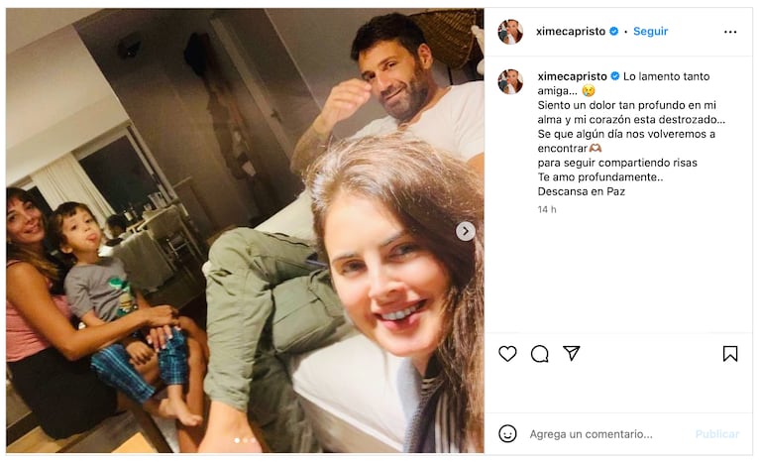Viewport: 760px width, 464px height.
Task: Like the post with the heart icon
Action: [x=507, y=354]
